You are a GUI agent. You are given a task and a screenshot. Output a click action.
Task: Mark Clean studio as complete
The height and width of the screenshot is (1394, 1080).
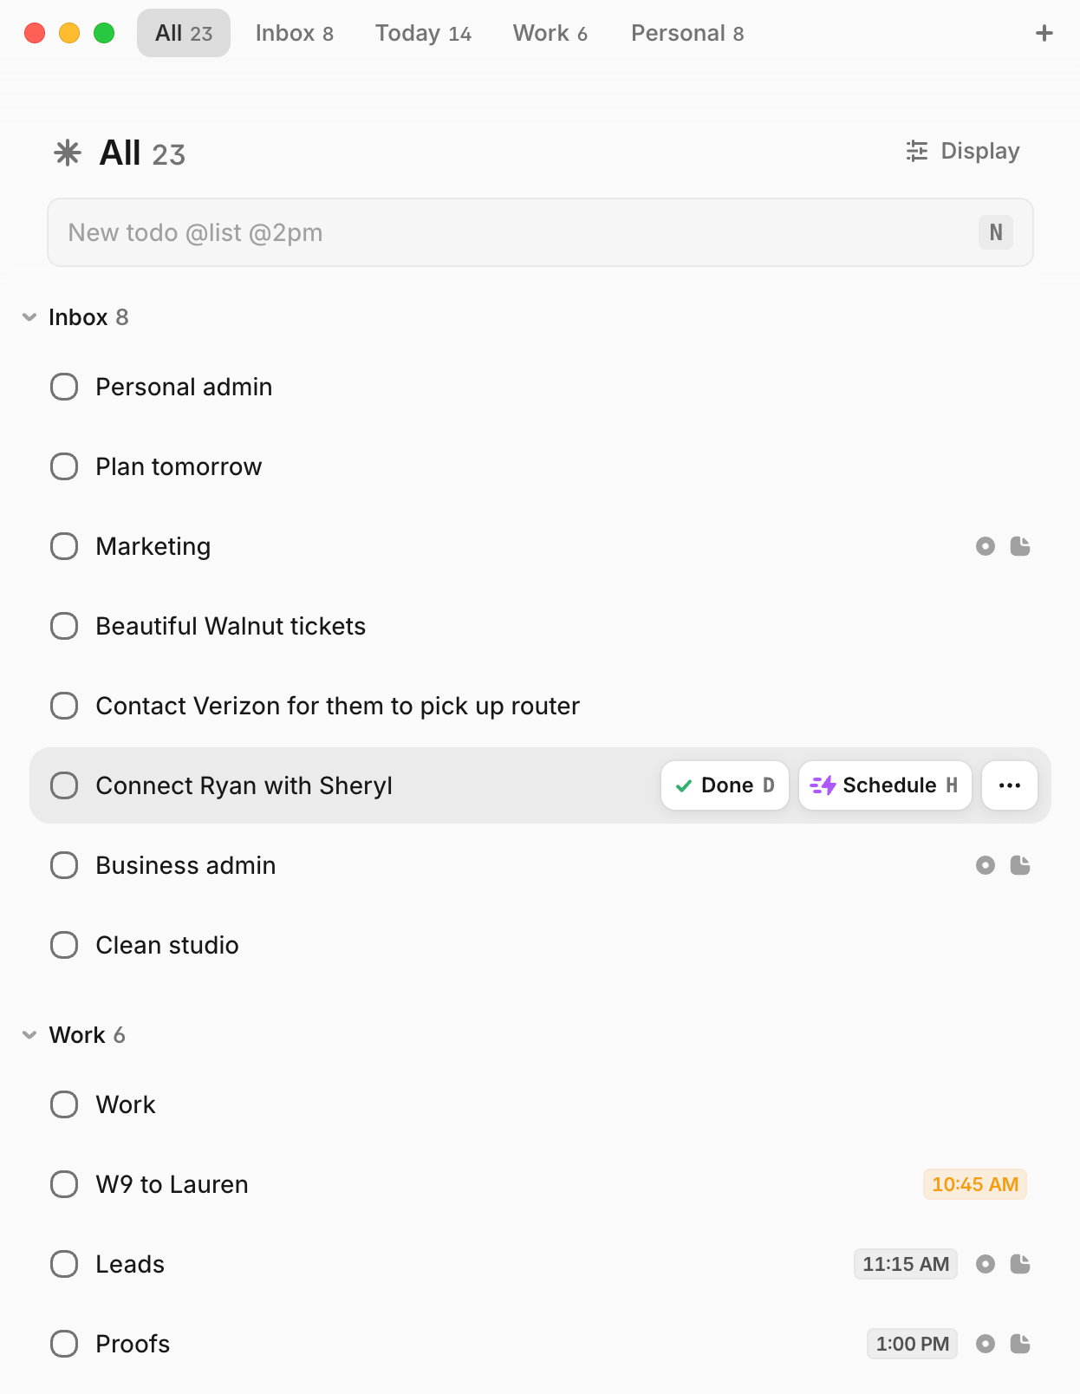[x=64, y=945]
